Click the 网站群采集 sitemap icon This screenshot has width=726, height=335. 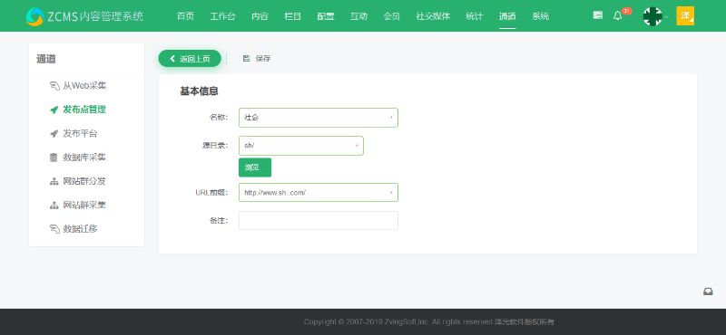(54, 206)
